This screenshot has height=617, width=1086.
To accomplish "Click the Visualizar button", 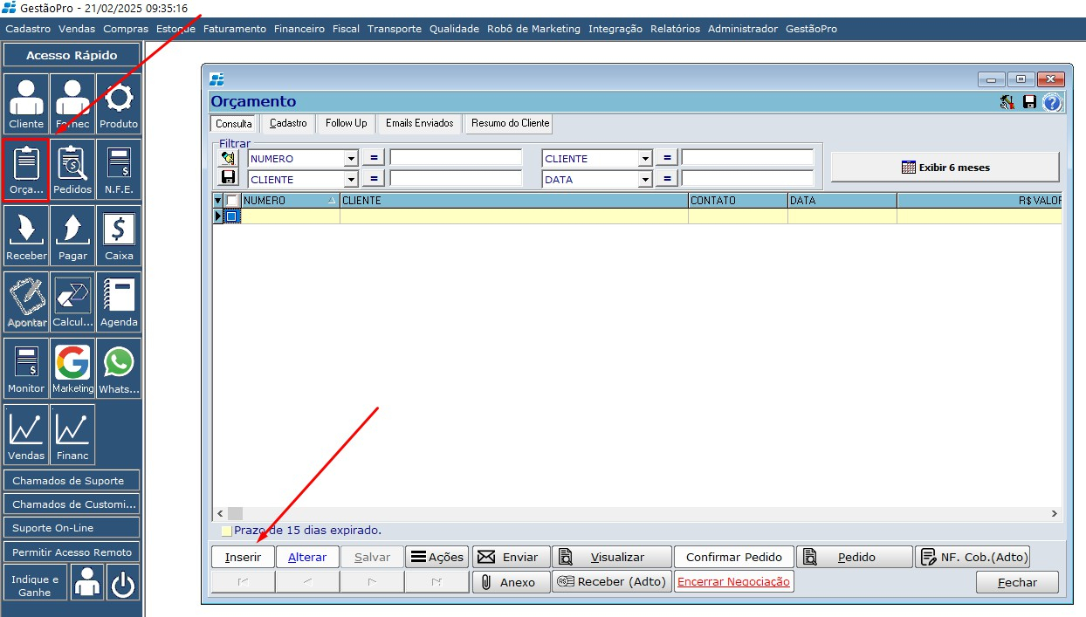I will pos(612,557).
